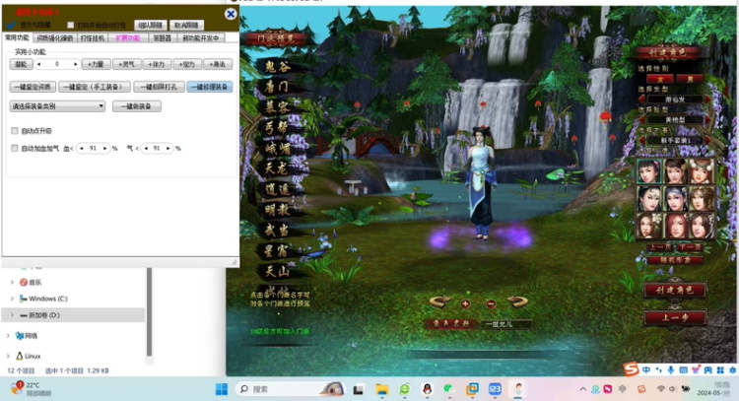This screenshot has width=739, height=401.
Task: Click the zoom-in plus icon below the character
Action: [x=465, y=303]
